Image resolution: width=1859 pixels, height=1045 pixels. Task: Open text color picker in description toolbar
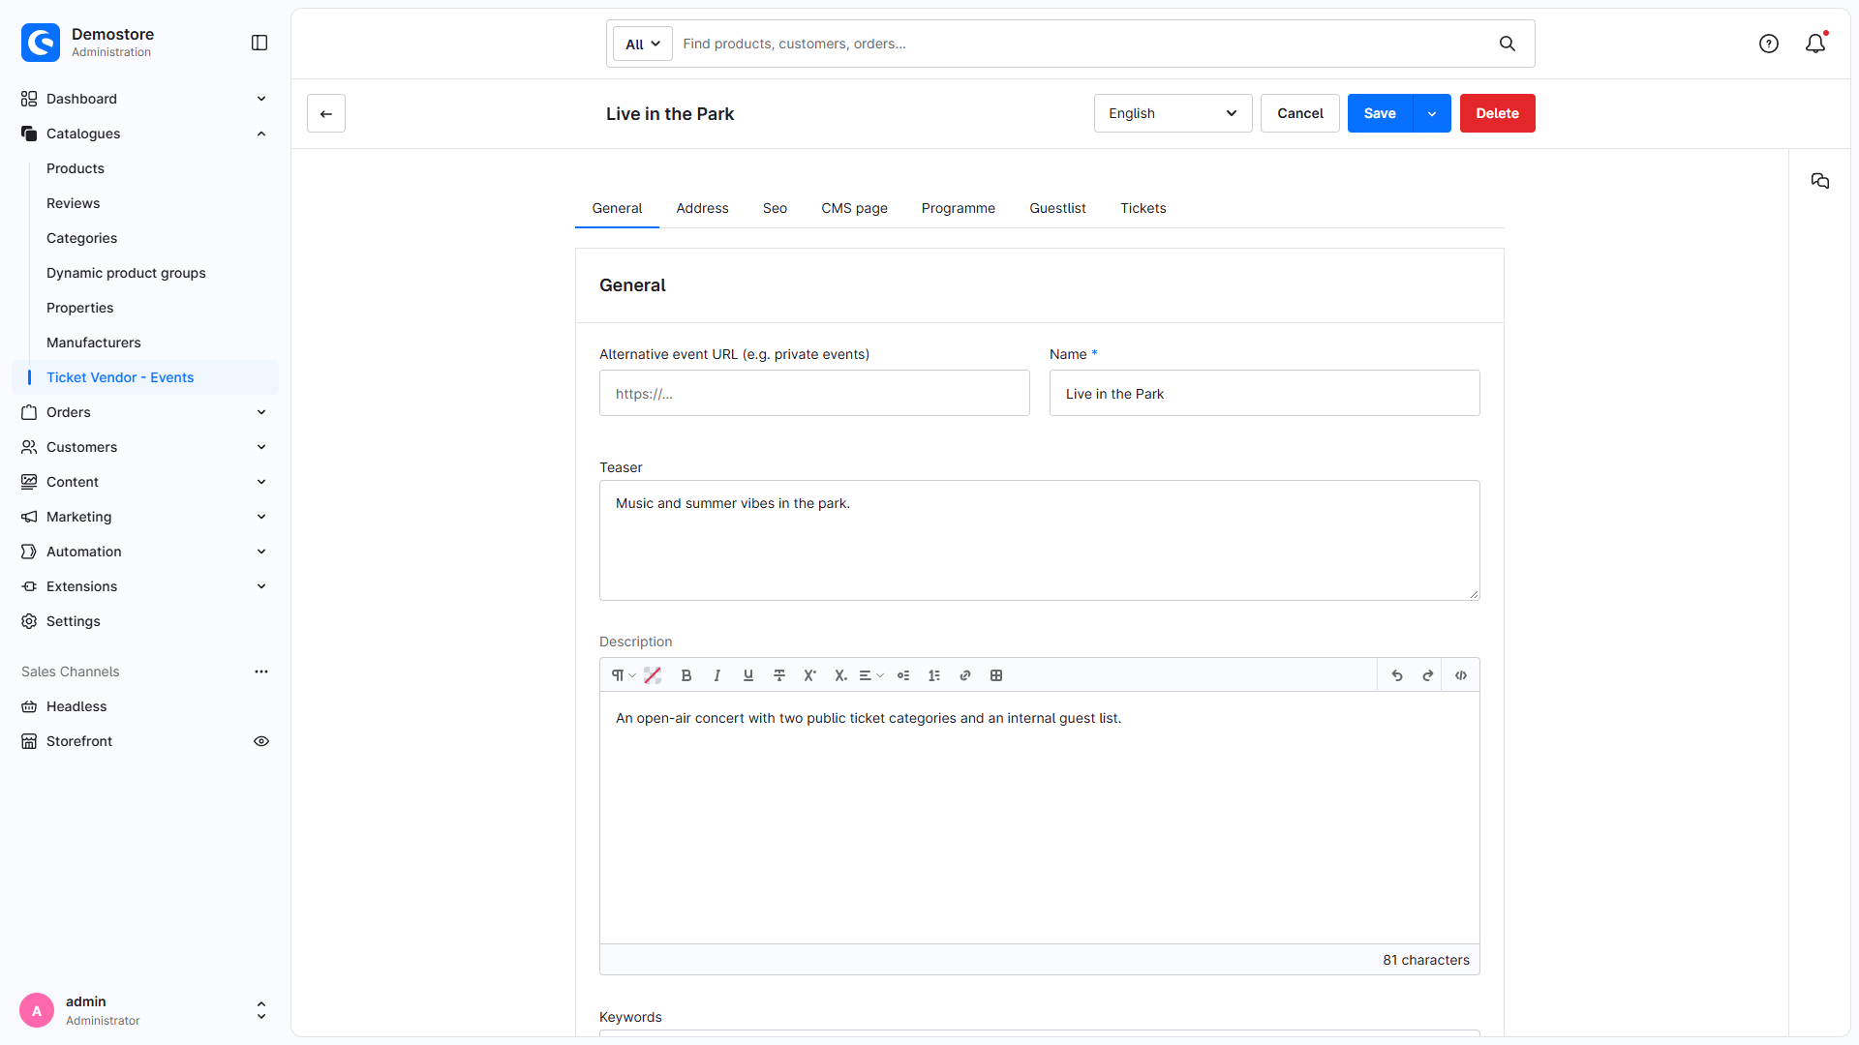(x=653, y=675)
